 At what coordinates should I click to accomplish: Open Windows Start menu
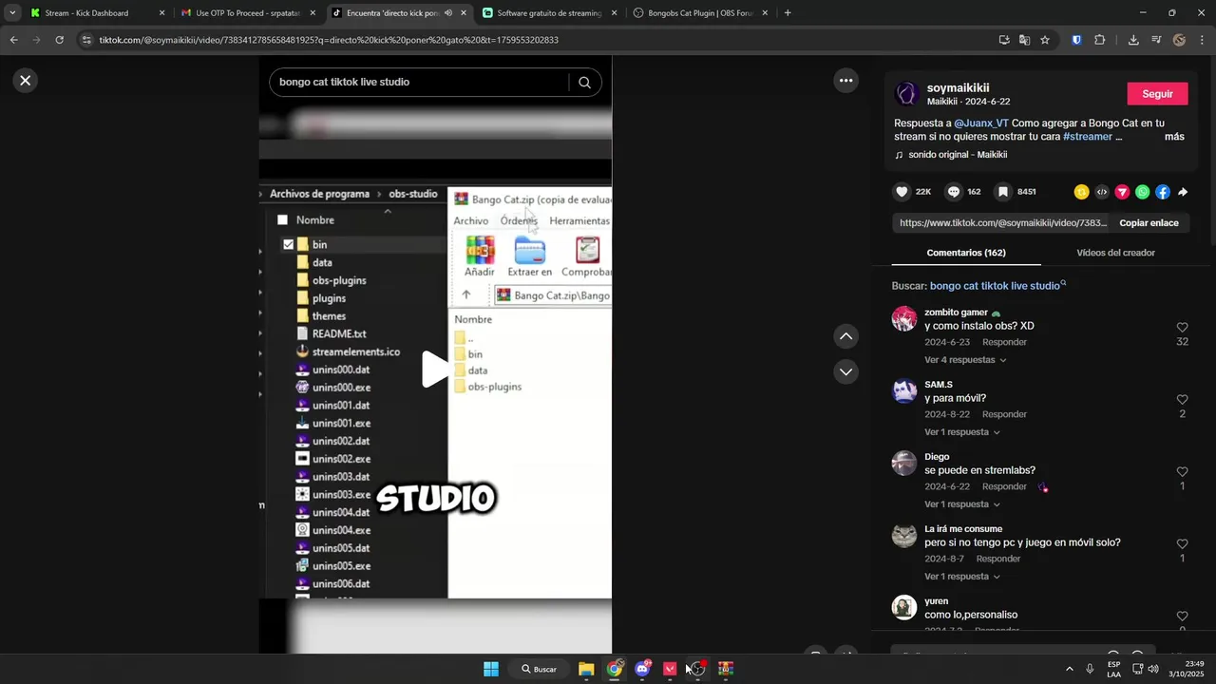coord(491,669)
